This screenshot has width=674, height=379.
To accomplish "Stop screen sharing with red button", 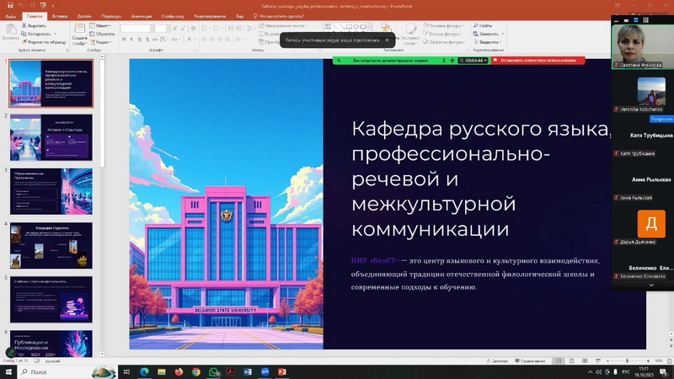I will [x=538, y=61].
